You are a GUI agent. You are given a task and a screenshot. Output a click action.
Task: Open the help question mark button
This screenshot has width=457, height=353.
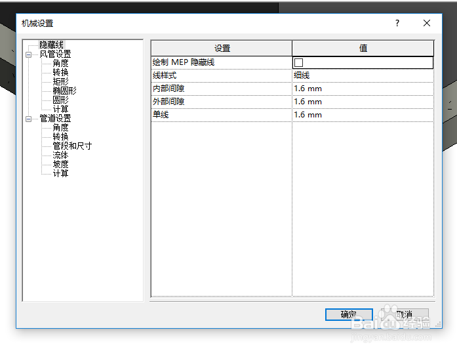[397, 23]
